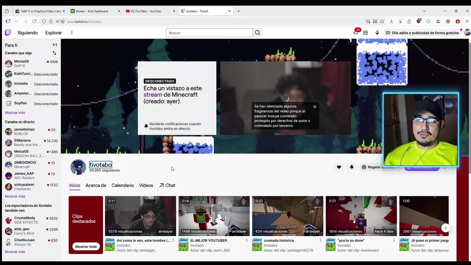Close the TivoTabo YouTube tab
The width and height of the screenshot is (471, 265).
(174, 11)
